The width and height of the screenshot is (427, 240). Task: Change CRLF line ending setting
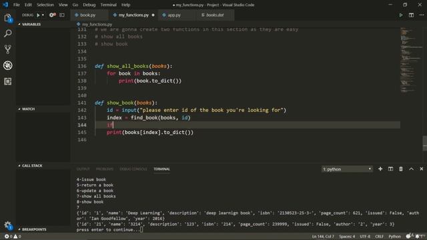(x=380, y=237)
